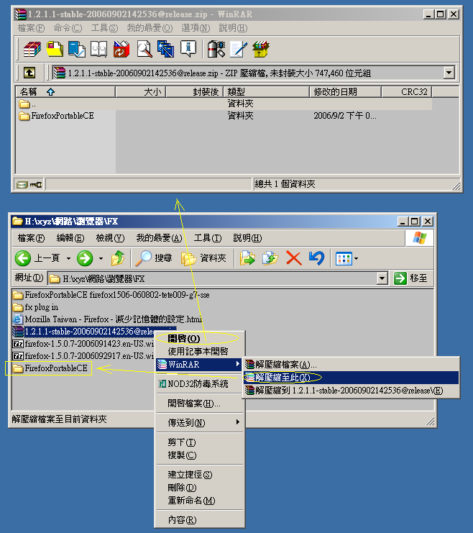
Task: Choose '使用記事本開啟' from context menu
Action: pos(198,351)
